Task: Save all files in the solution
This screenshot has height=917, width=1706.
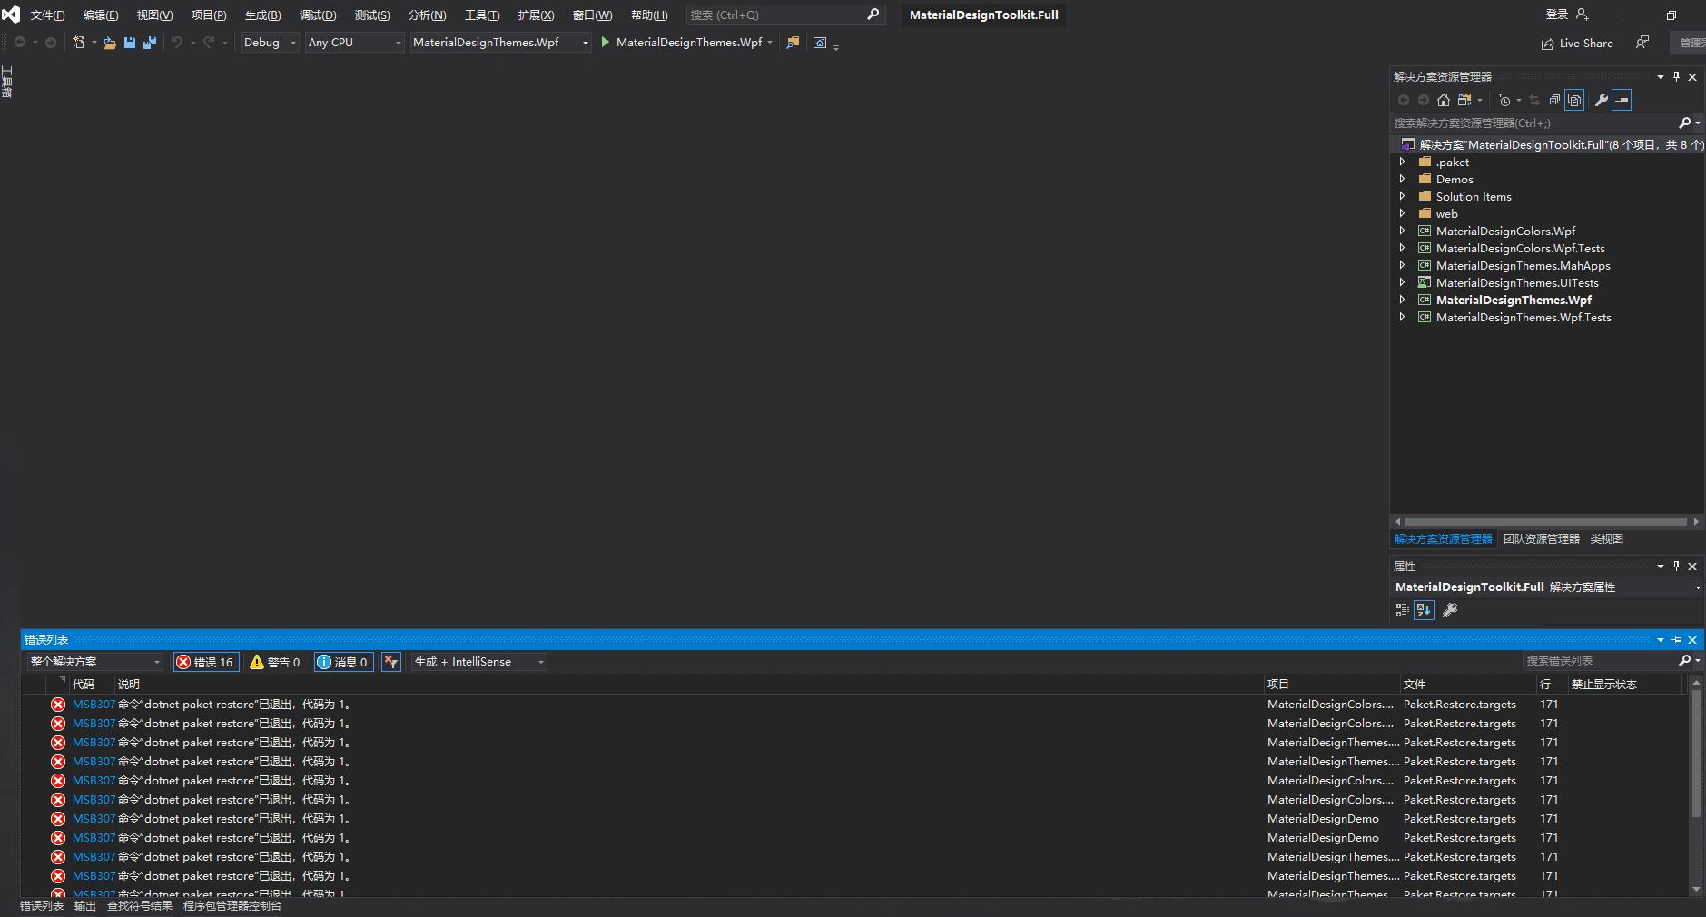Action: 151,42
